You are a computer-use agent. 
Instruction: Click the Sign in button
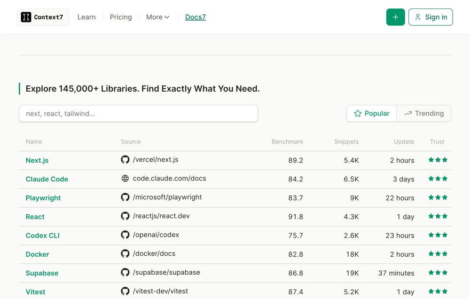point(431,17)
